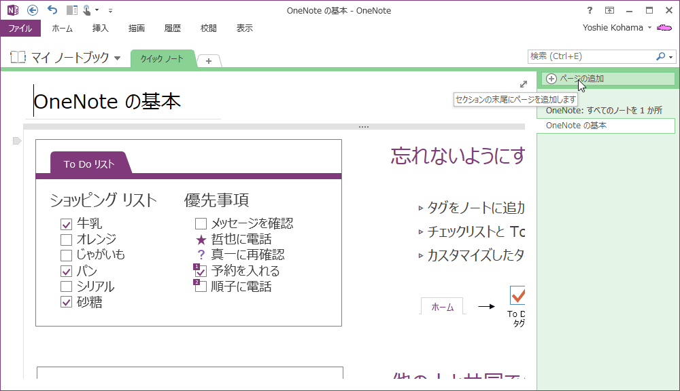Uncheck the パン checkbox

click(66, 272)
